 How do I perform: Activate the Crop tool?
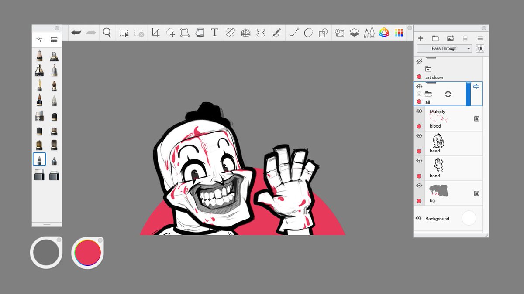point(155,33)
